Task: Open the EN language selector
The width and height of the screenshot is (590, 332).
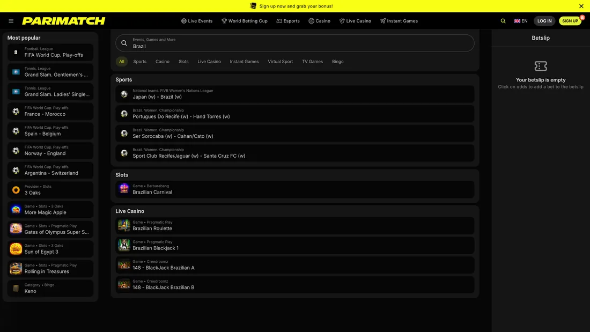Action: point(521,21)
